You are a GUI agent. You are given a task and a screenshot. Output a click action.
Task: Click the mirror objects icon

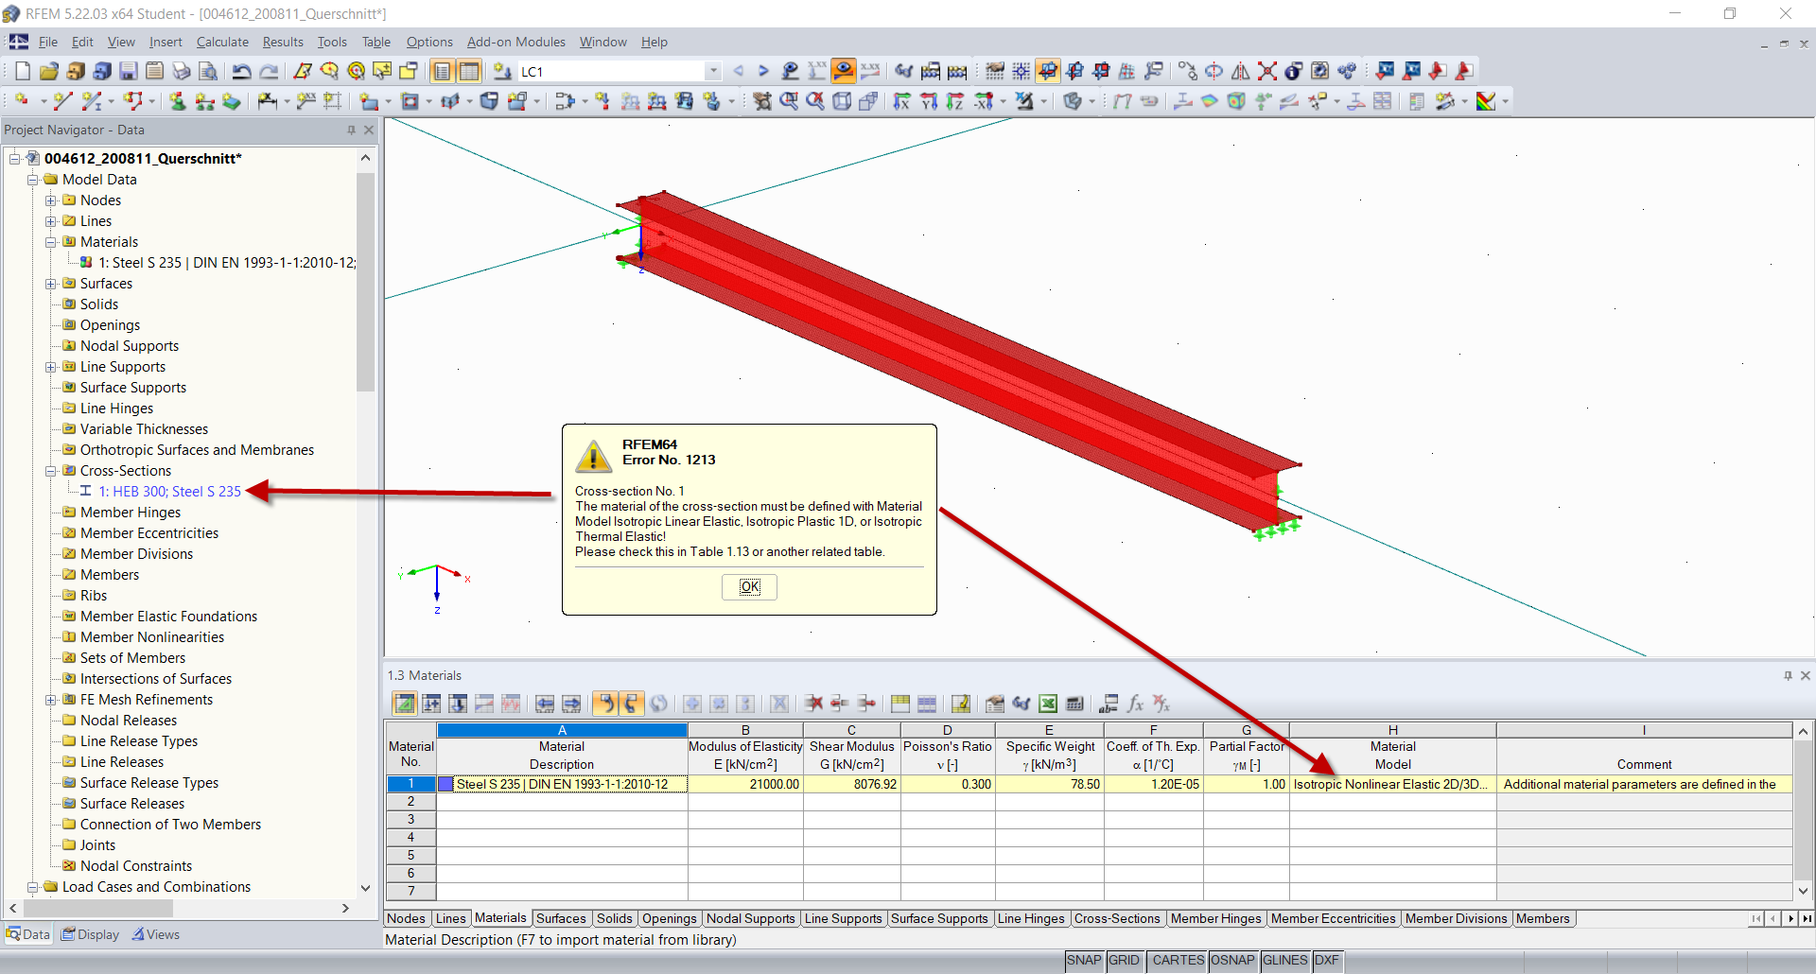(x=1241, y=71)
